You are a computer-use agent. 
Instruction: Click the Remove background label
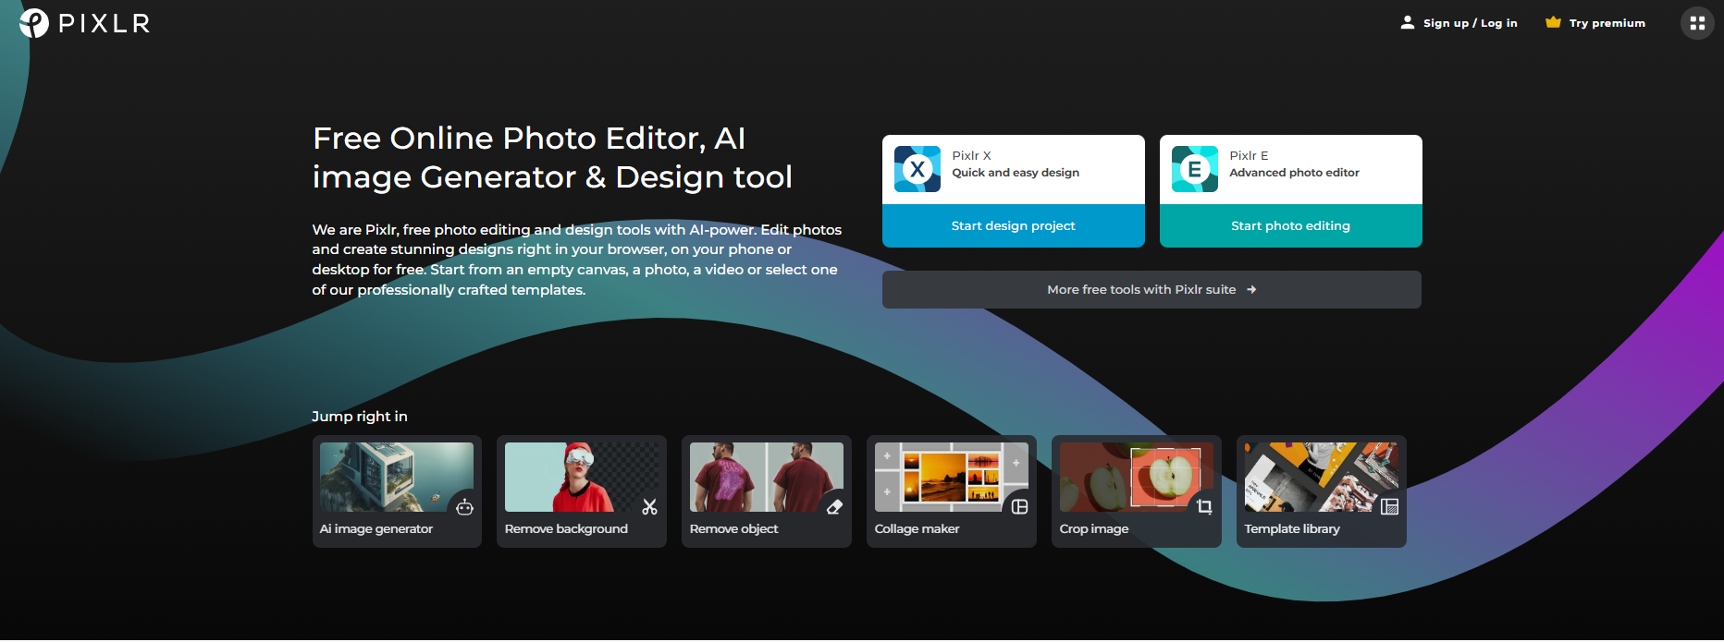point(566,529)
